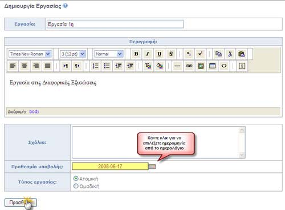This screenshot has height=210, width=285.
Task: Open the text color picker
Action: pyautogui.click(x=148, y=66)
